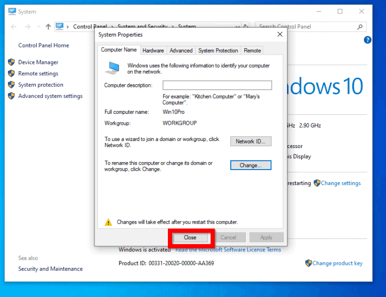The image size is (386, 297).
Task: Click Control Panel in the breadcrumb
Action: coord(90,27)
